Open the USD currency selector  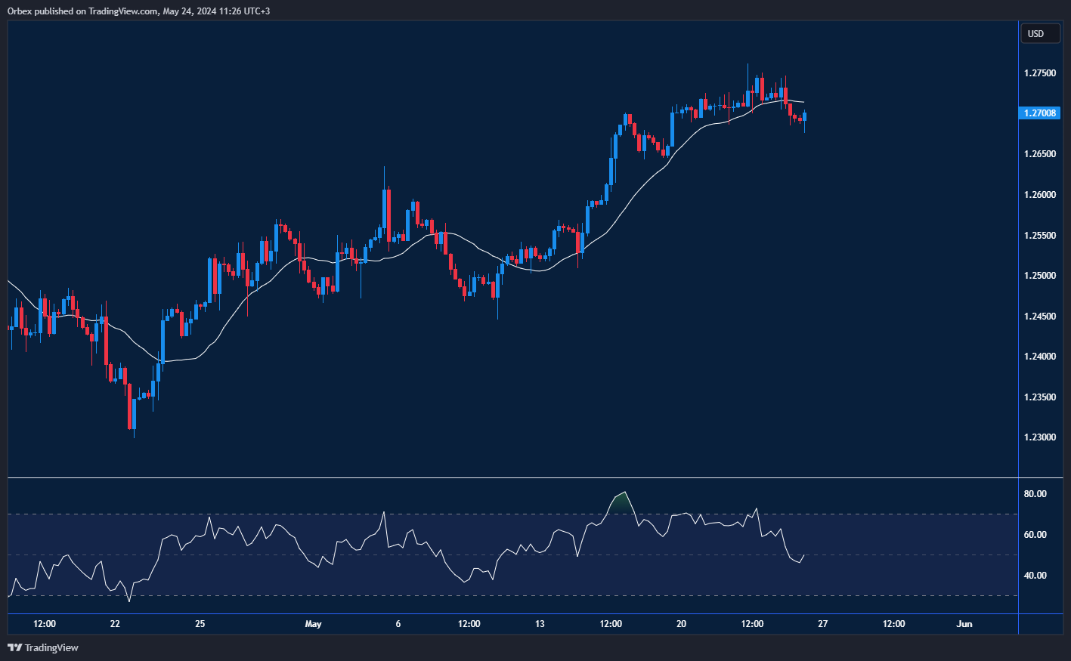coord(1039,33)
